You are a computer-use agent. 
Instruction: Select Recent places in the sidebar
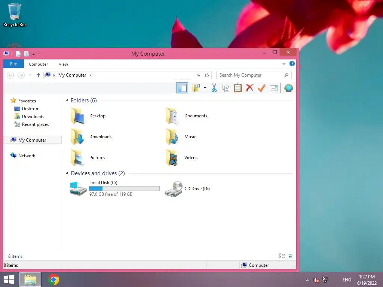pyautogui.click(x=32, y=124)
